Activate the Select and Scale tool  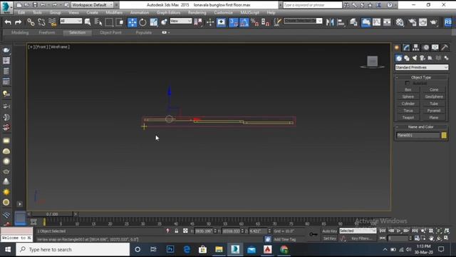coord(154,22)
